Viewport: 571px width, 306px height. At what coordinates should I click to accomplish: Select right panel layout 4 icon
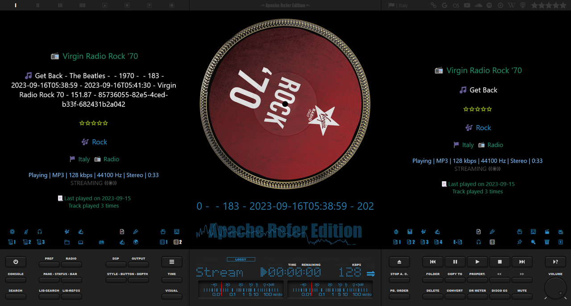(x=439, y=242)
